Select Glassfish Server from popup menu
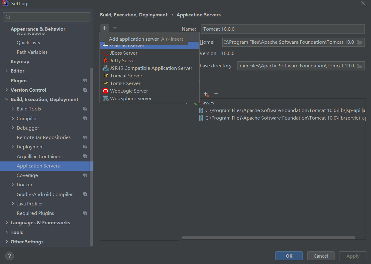The image size is (371, 264). coord(150,46)
